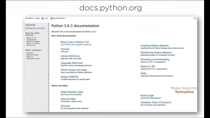Open the Tutorial link

point(65,49)
